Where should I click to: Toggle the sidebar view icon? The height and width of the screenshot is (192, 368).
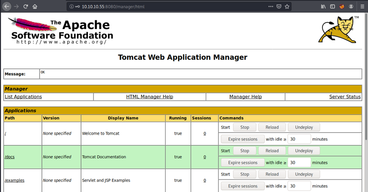click(333, 6)
